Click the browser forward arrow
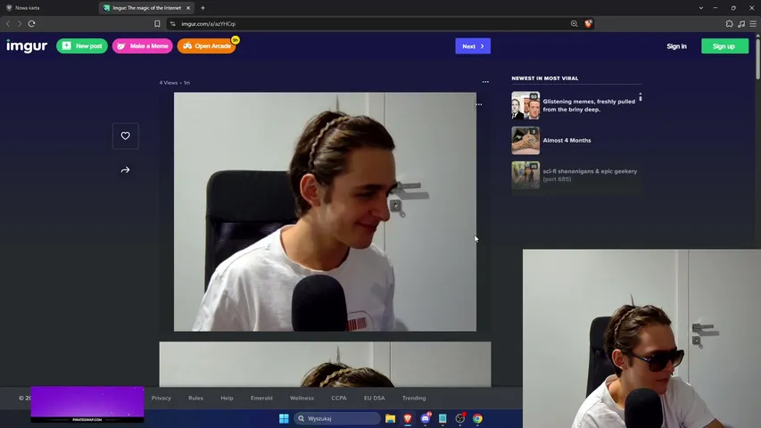Image resolution: width=761 pixels, height=428 pixels. click(20, 24)
